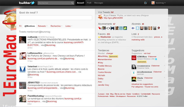
Task: Open Par catégories link
Action: click(x=137, y=87)
